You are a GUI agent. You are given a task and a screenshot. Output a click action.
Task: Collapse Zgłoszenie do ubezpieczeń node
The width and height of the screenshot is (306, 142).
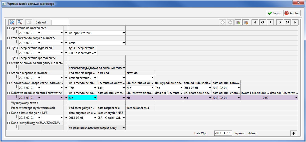pos(9,28)
